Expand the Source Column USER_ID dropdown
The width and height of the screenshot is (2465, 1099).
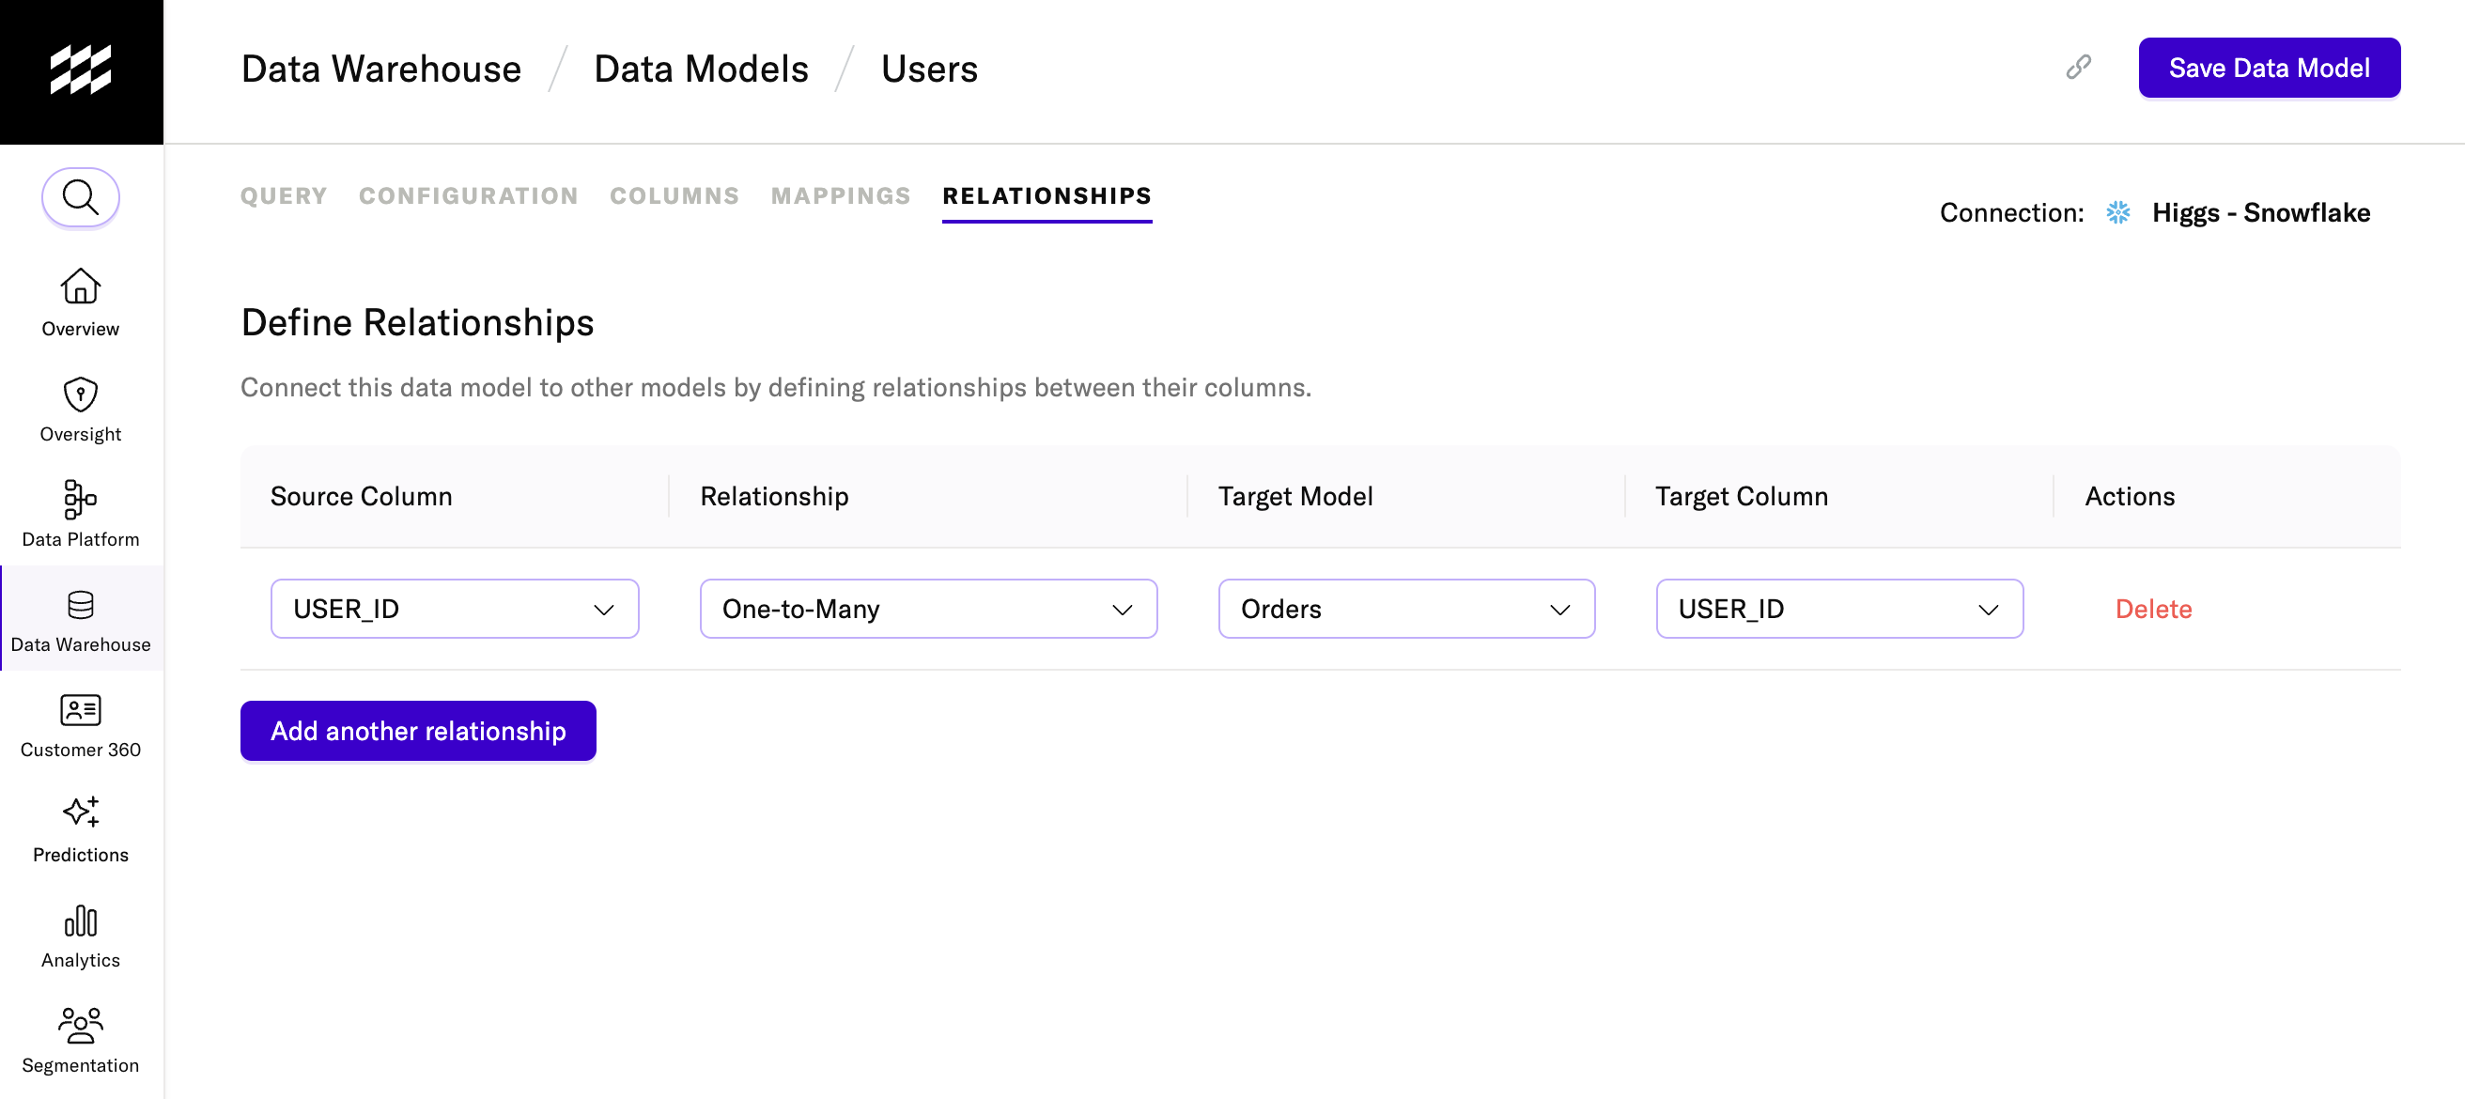[x=454, y=609]
